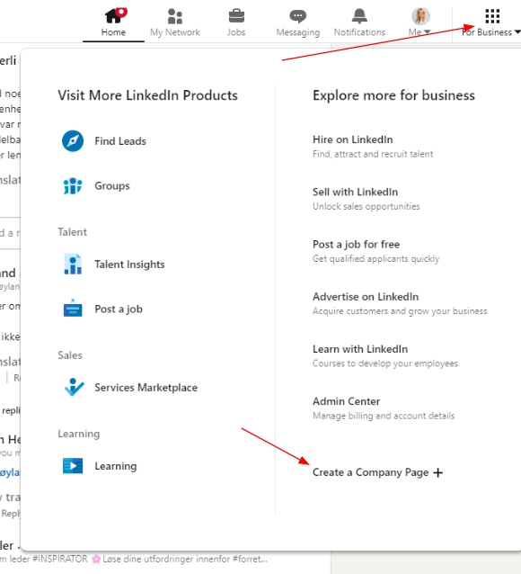
Task: Select Sell with LinkedIn
Action: 355,192
